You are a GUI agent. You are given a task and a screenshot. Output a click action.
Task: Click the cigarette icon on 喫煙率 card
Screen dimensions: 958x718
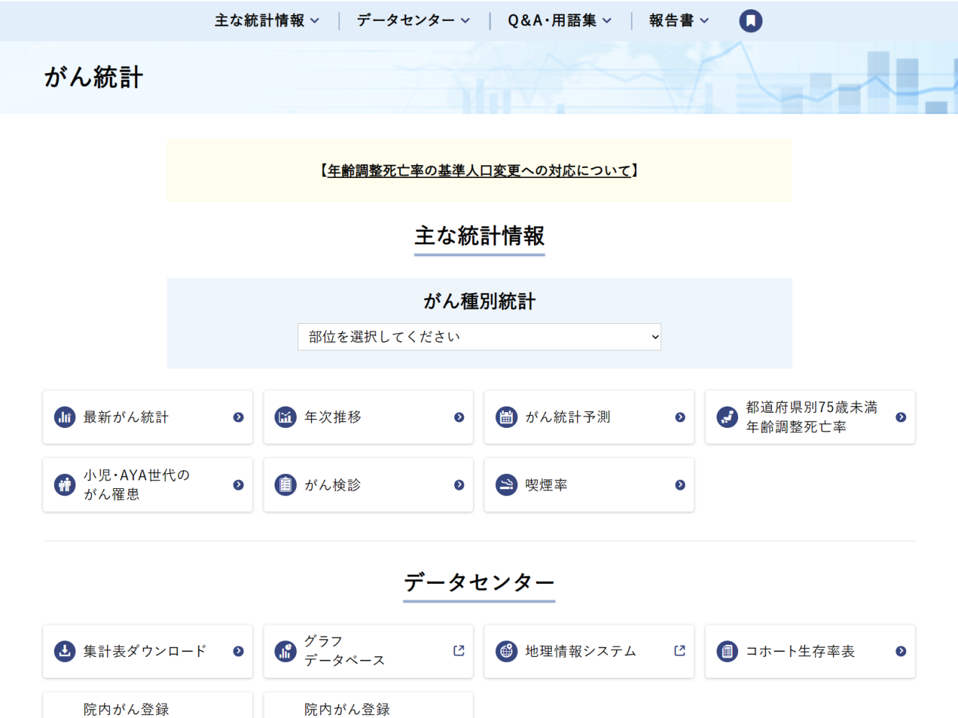pyautogui.click(x=506, y=485)
